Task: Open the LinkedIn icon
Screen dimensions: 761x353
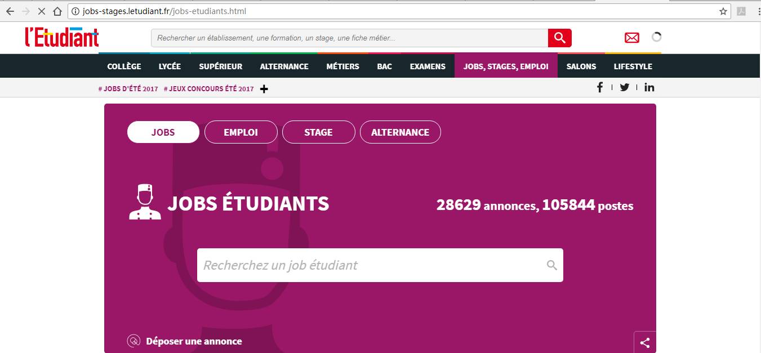Action: pyautogui.click(x=649, y=87)
